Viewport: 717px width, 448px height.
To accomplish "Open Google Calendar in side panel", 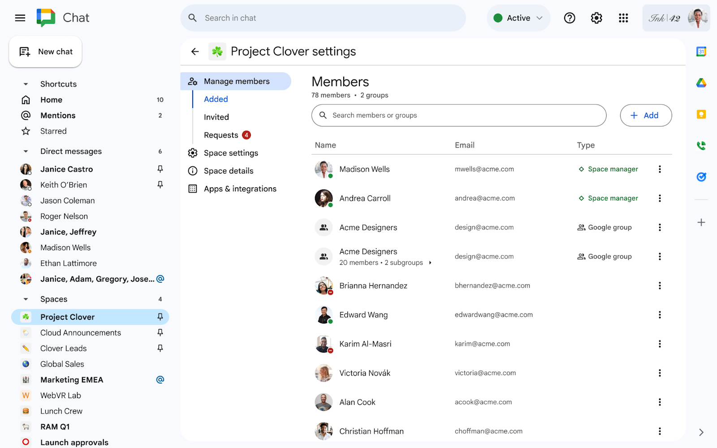I will tap(701, 52).
